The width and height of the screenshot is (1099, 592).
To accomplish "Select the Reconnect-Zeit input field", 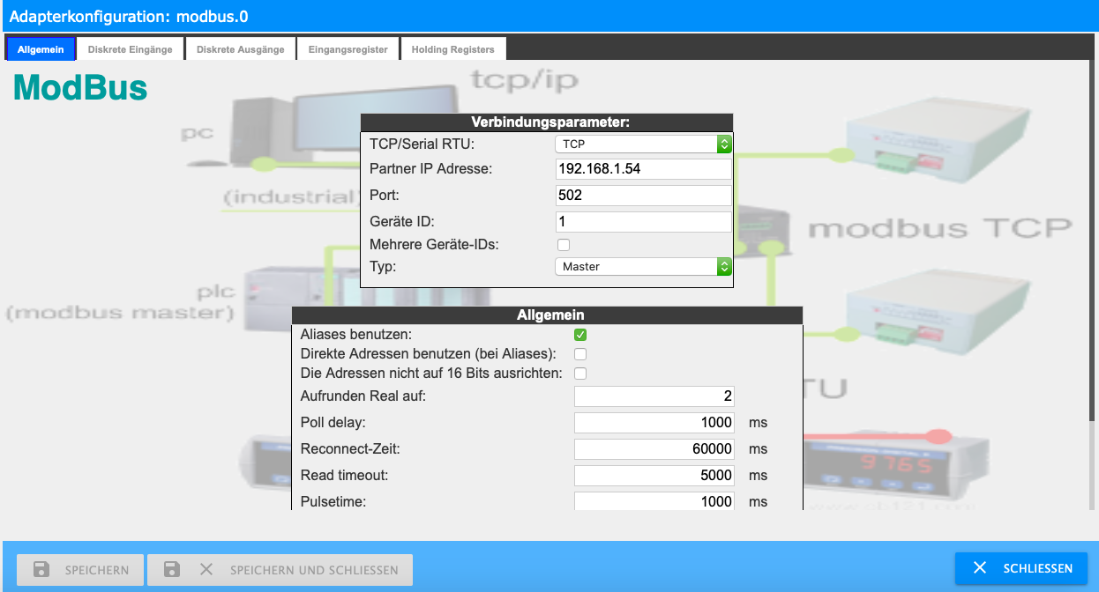I will tap(654, 449).
